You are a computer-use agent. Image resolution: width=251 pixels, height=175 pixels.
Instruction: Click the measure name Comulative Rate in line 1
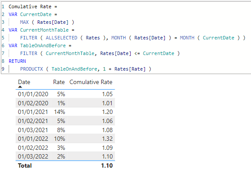click(30, 6)
